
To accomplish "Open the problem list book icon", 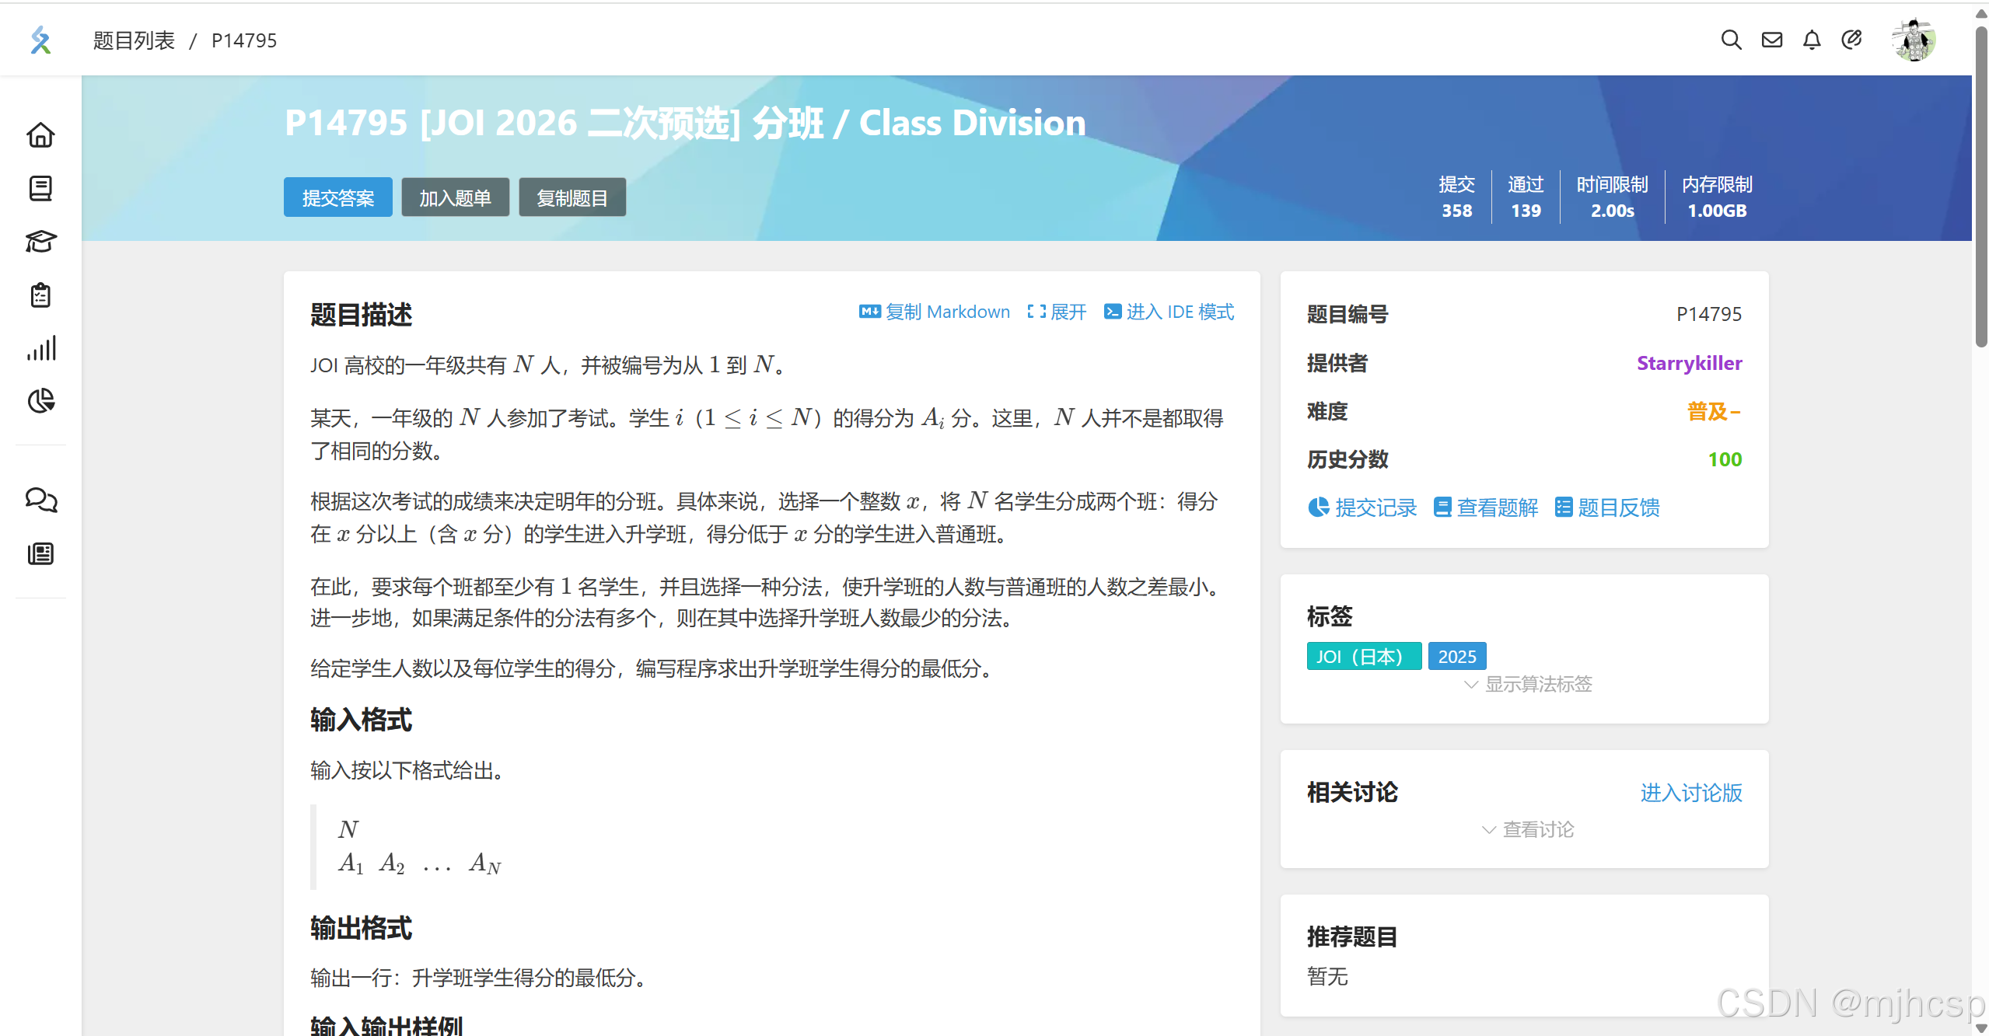I will tap(40, 188).
